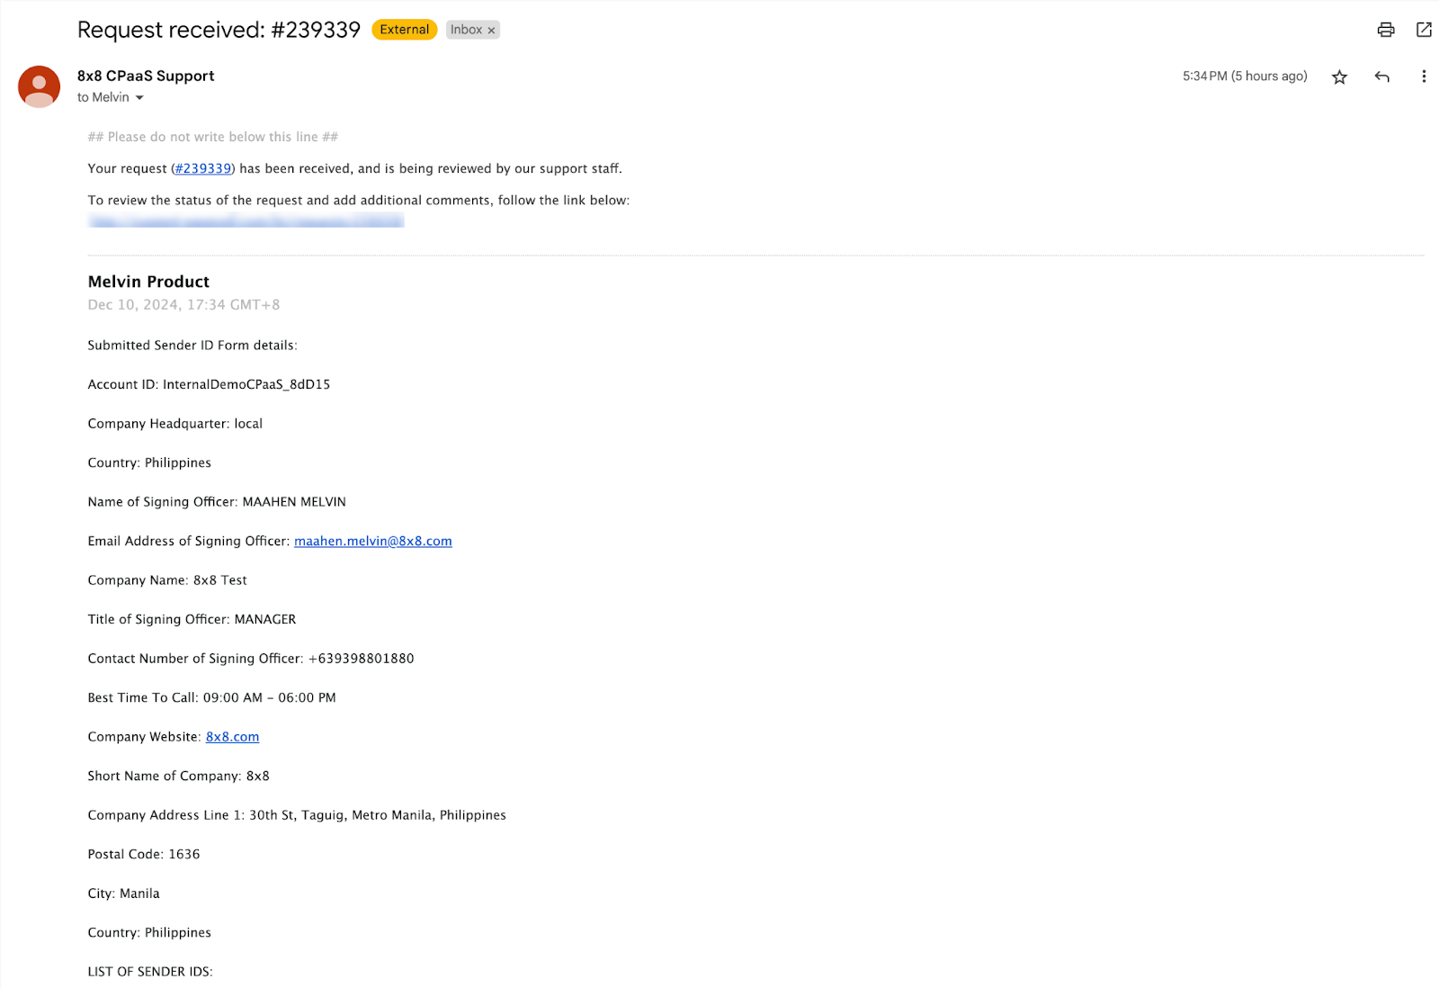
Task: Click the maahen.melvin@8x8.com email link
Action: click(372, 542)
